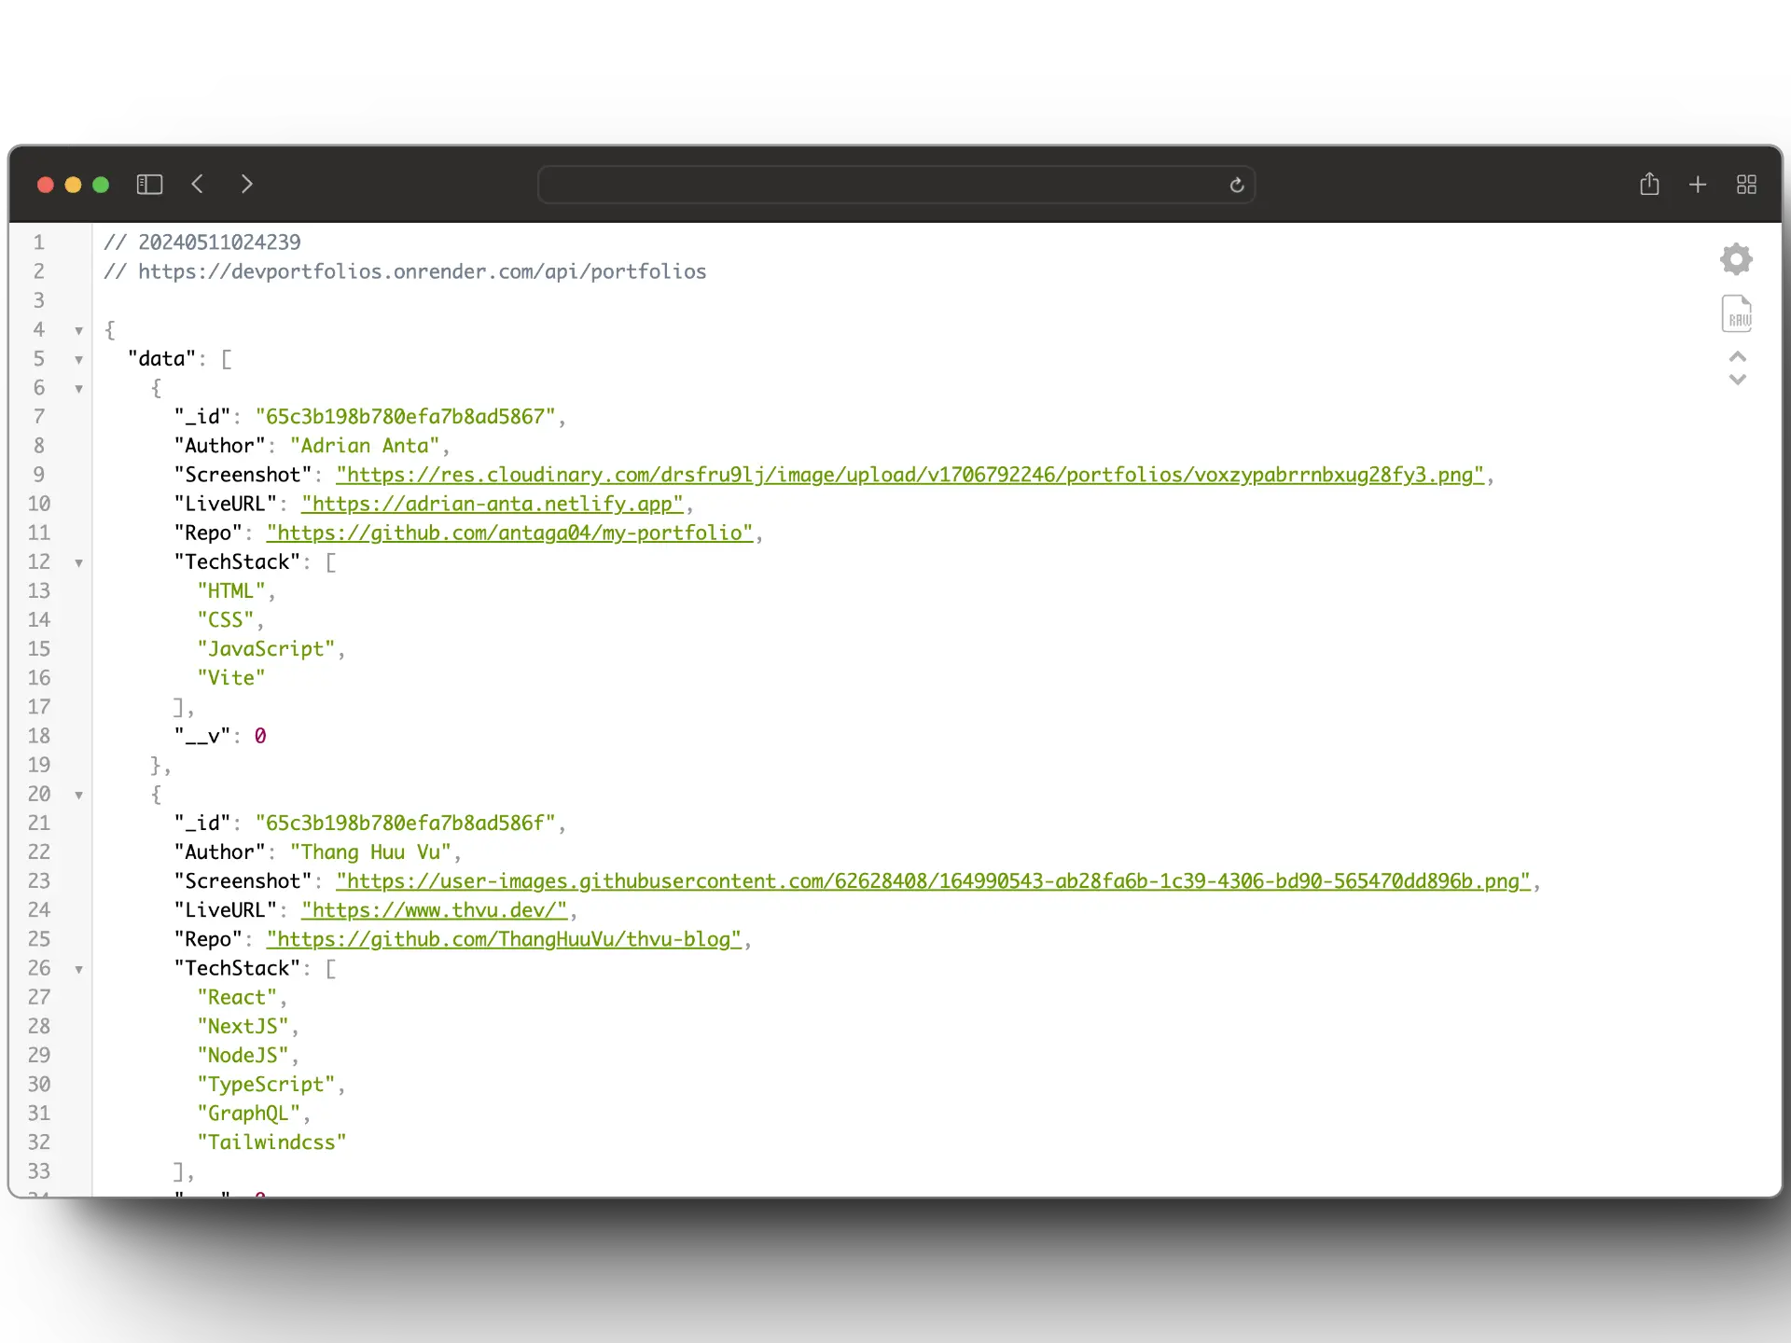1791x1343 pixels.
Task: Collapse Thang Huu Vu's portfolio object
Action: pyautogui.click(x=78, y=796)
